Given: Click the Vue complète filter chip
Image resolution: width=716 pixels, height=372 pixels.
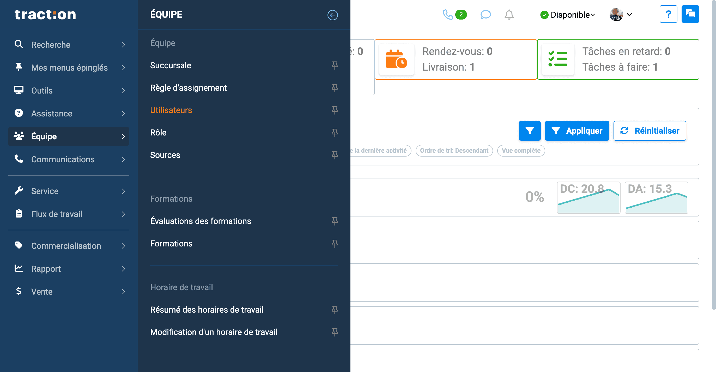Looking at the screenshot, I should pyautogui.click(x=521, y=151).
